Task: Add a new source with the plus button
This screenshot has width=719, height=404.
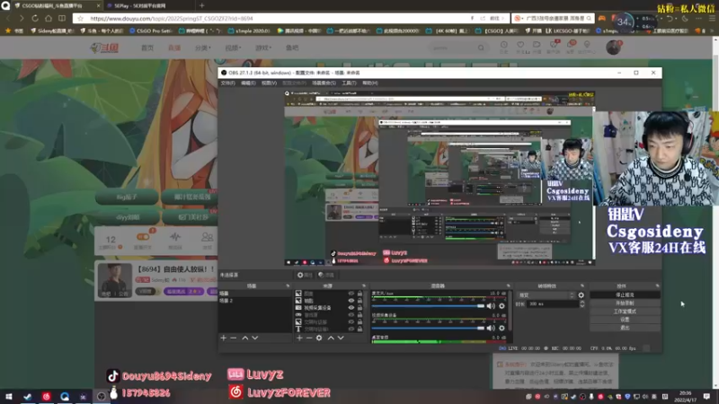Action: (299, 338)
